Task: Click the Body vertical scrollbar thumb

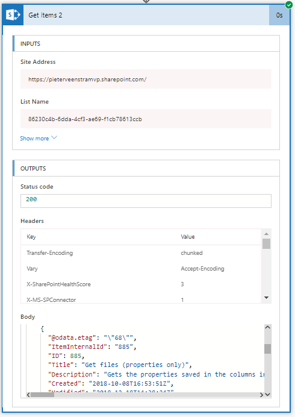Action: [268, 349]
